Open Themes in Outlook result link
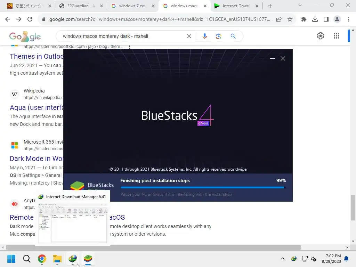The width and height of the screenshot is (356, 267). 37,56
